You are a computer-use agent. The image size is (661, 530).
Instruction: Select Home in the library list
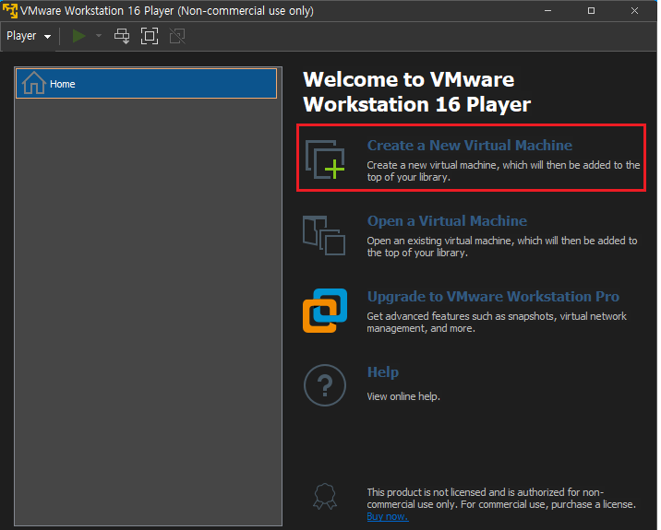click(x=146, y=84)
